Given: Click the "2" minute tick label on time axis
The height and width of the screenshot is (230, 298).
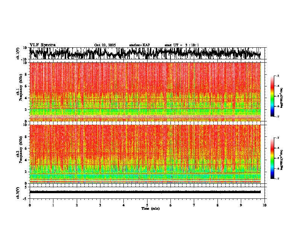Looking at the screenshot, I should coord(77,205).
